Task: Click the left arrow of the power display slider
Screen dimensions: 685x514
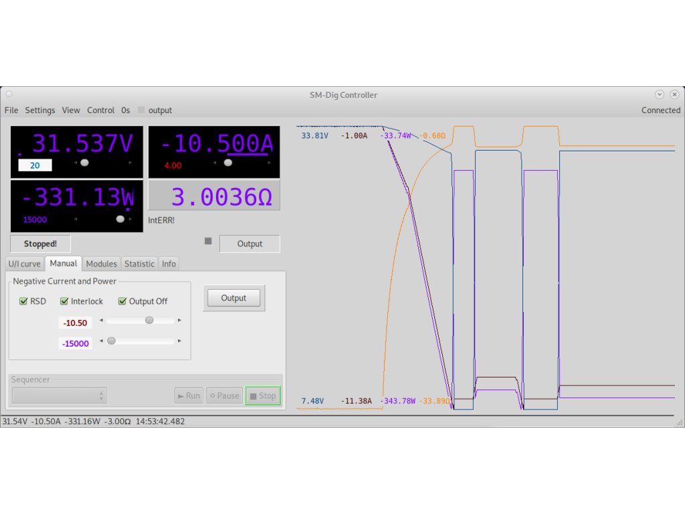Action: [76, 219]
